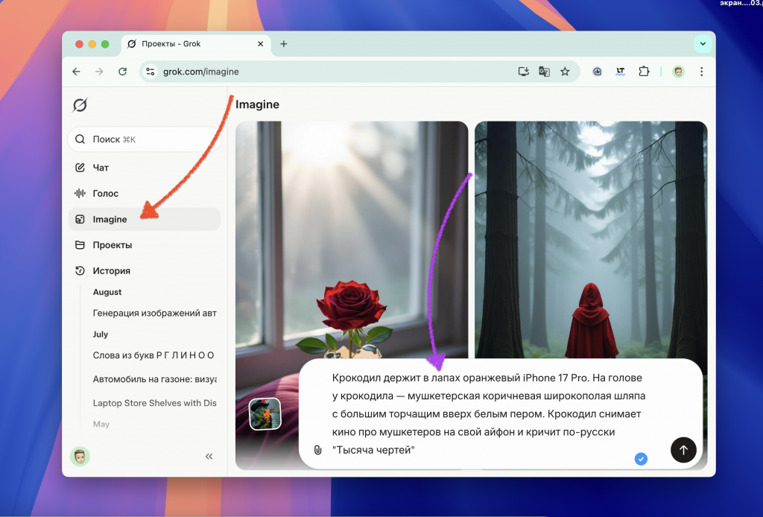Click the crocodile image thumbnail
763x517 pixels.
[x=265, y=414]
